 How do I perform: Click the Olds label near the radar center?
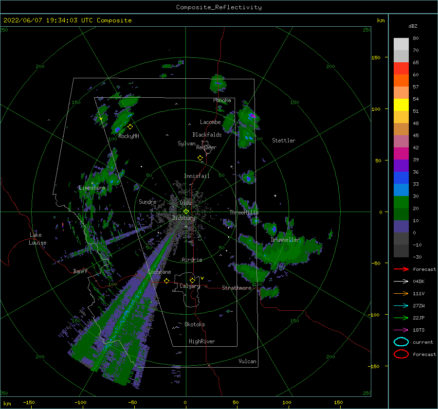click(185, 203)
